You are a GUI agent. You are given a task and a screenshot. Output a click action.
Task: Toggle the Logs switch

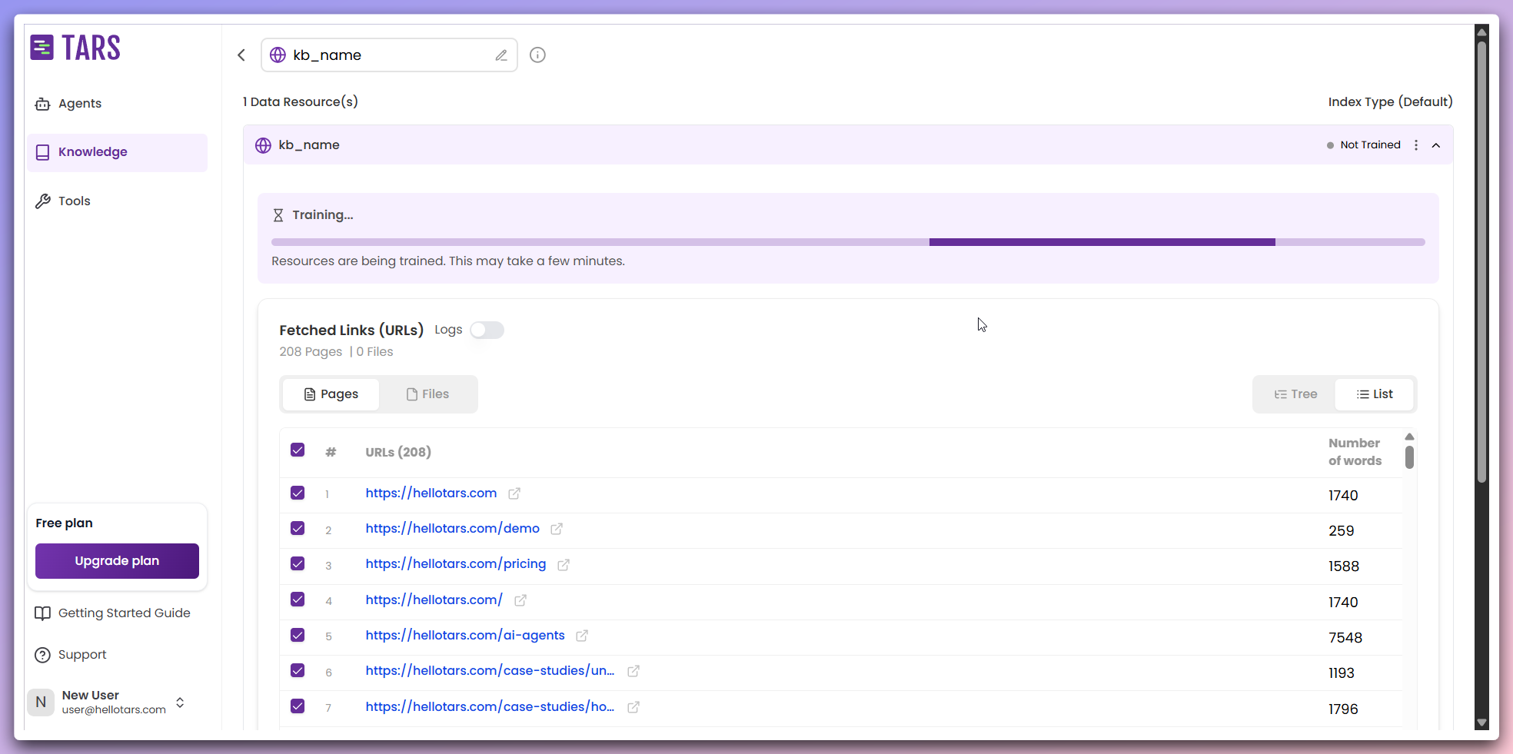(487, 330)
